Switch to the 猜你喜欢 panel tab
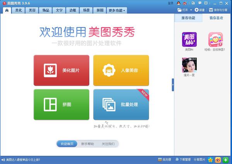 tap(216, 18)
